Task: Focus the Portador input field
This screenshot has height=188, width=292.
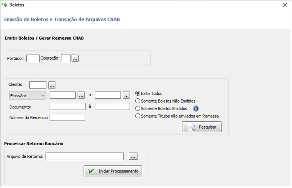Action: [33, 58]
